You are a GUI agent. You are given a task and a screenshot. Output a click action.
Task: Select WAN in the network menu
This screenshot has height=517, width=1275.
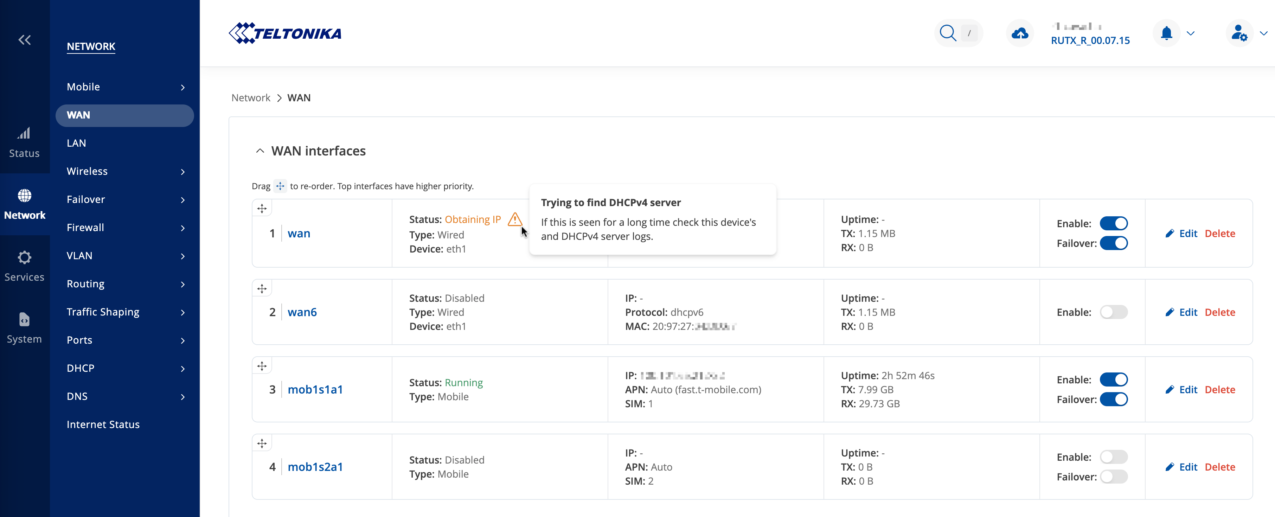click(125, 115)
